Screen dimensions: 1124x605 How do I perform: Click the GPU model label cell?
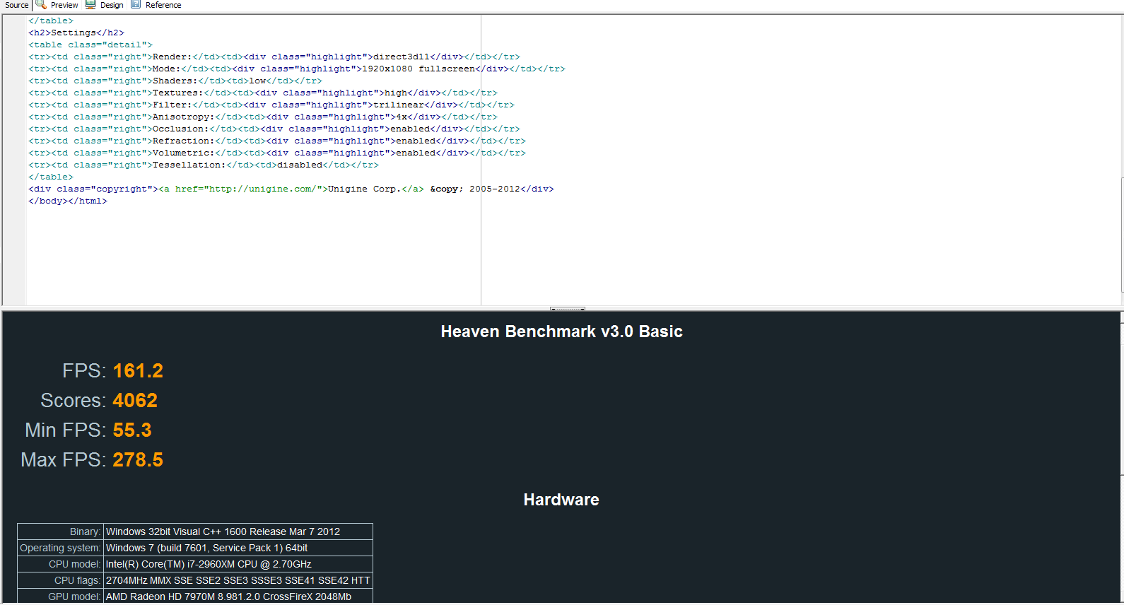tap(60, 597)
